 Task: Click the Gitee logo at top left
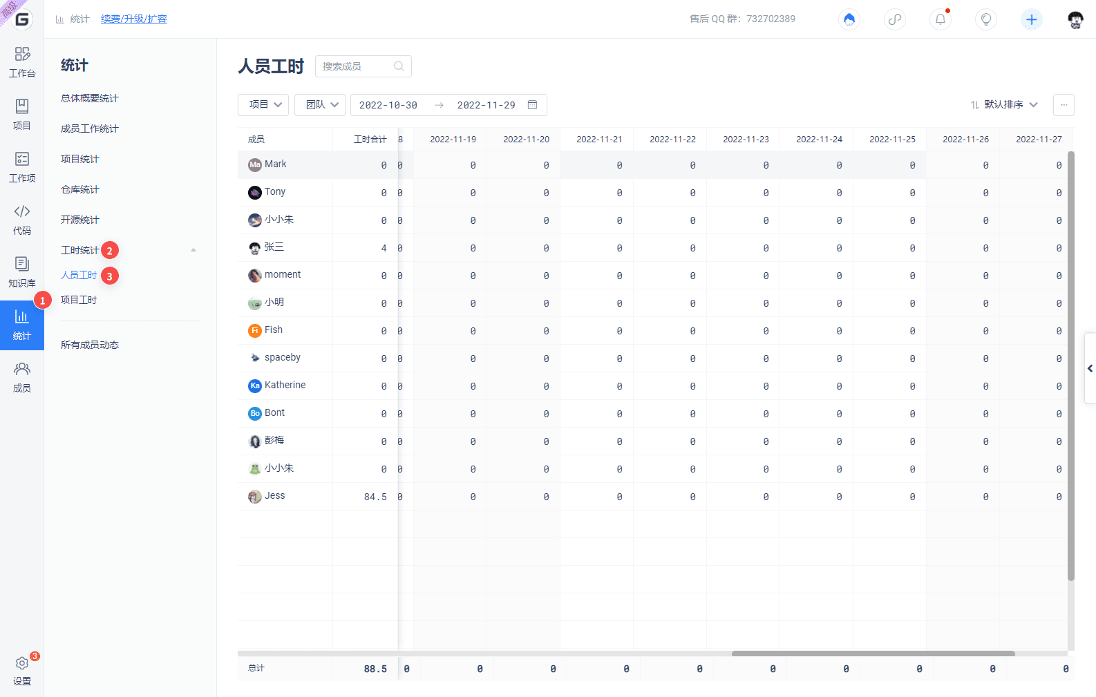22,19
